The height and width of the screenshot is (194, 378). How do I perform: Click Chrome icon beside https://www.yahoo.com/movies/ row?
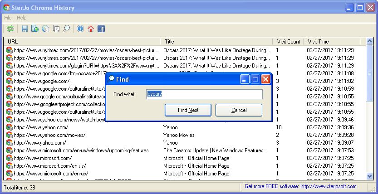[x=9, y=135]
